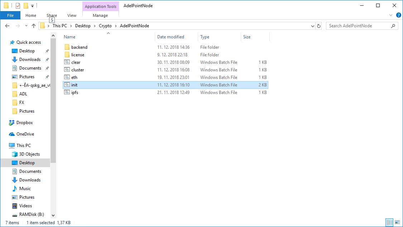
Task: Expand the chevron after Desktop in breadcrumb
Action: 95,26
